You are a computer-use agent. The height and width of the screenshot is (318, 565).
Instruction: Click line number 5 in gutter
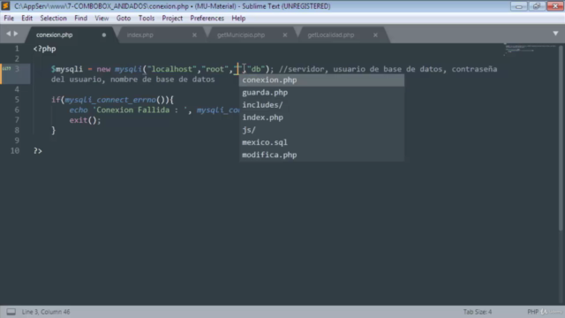[17, 100]
